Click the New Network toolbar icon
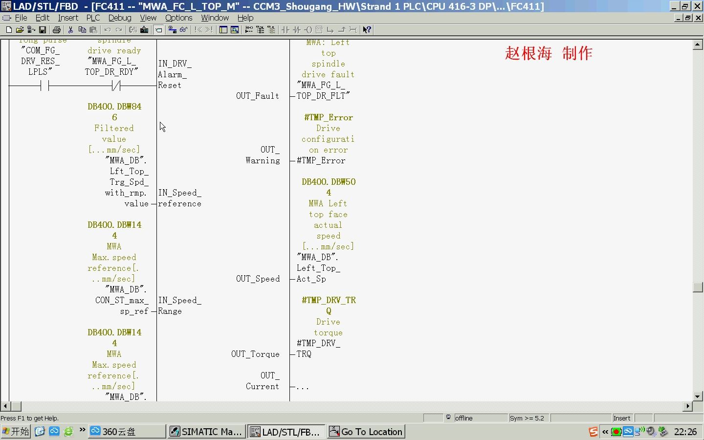The width and height of the screenshot is (704, 440). (x=158, y=30)
